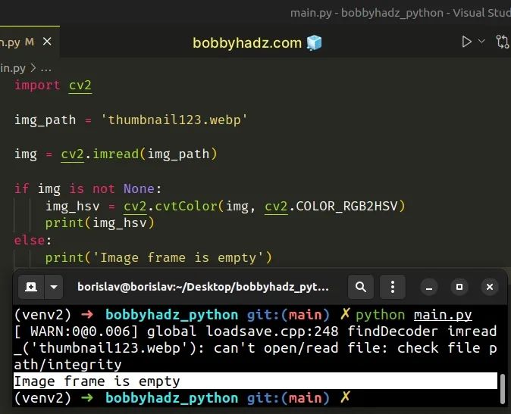Open terminal search magnifier
The height and width of the screenshot is (414, 511).
tap(360, 287)
